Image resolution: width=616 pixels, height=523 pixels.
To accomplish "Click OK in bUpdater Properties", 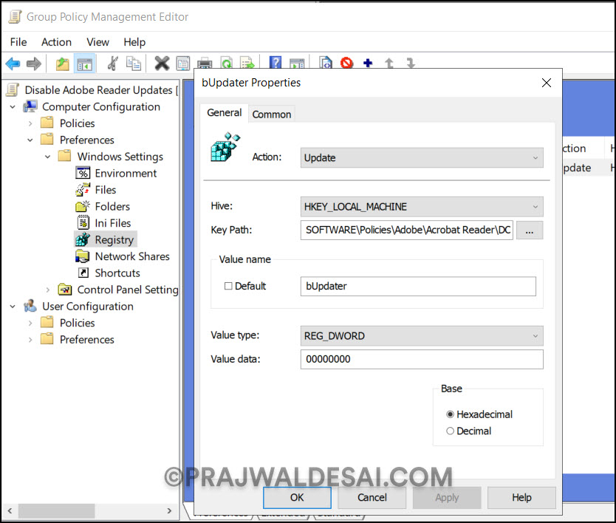I will (x=297, y=497).
